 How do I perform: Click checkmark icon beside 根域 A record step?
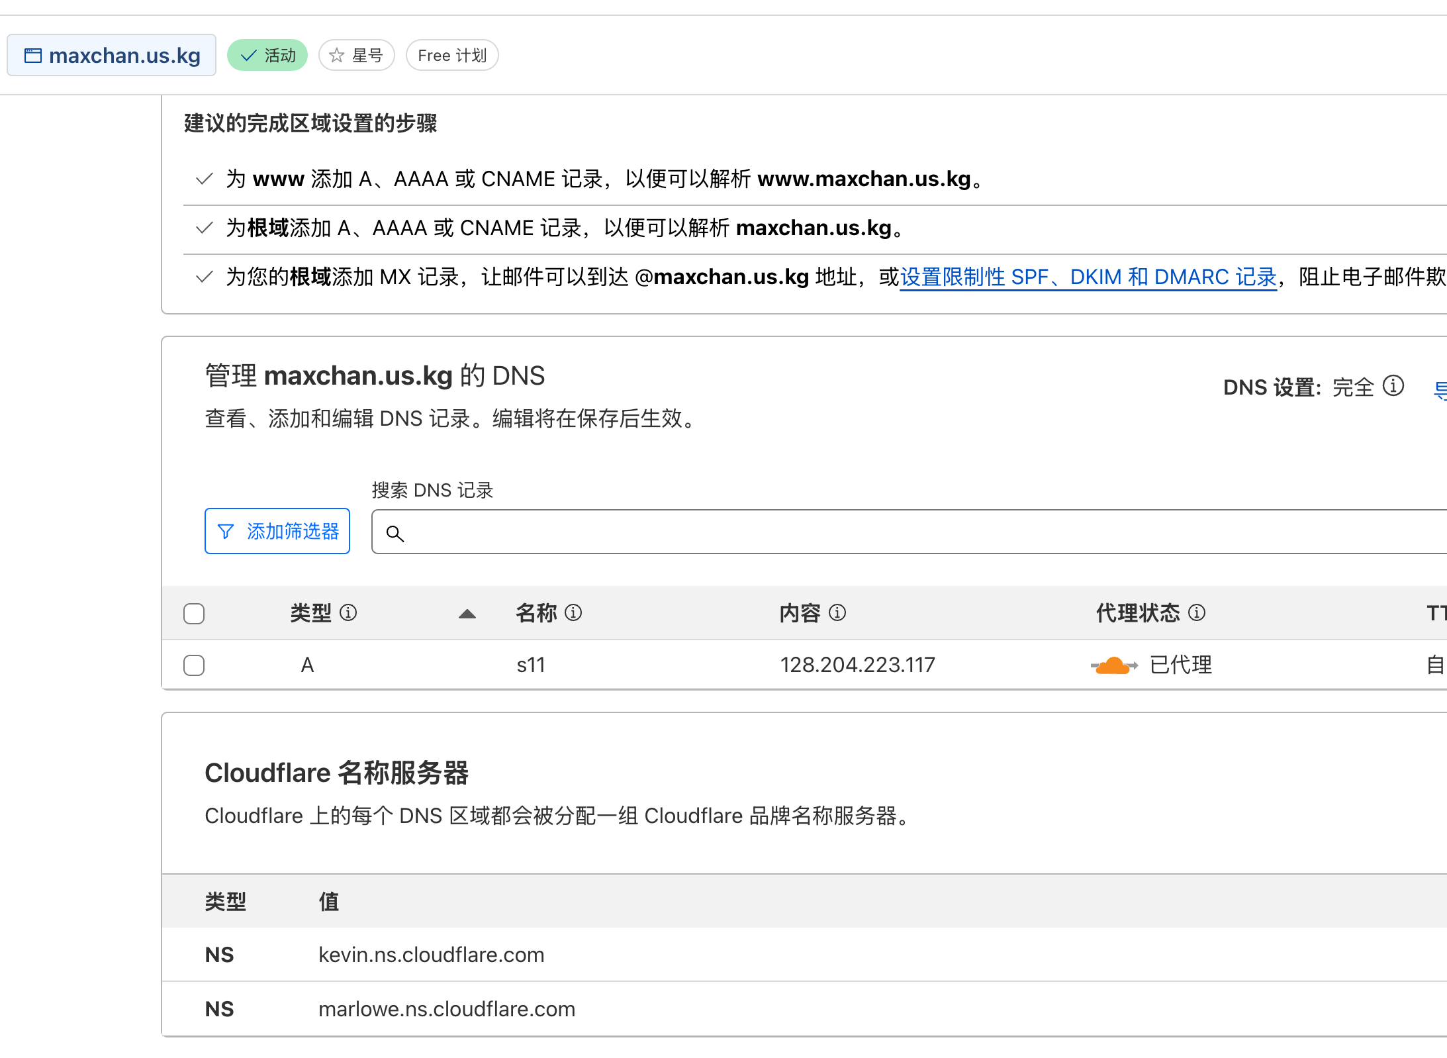click(x=205, y=228)
